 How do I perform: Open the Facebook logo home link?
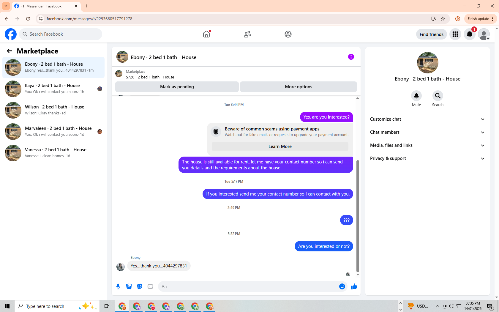11,34
